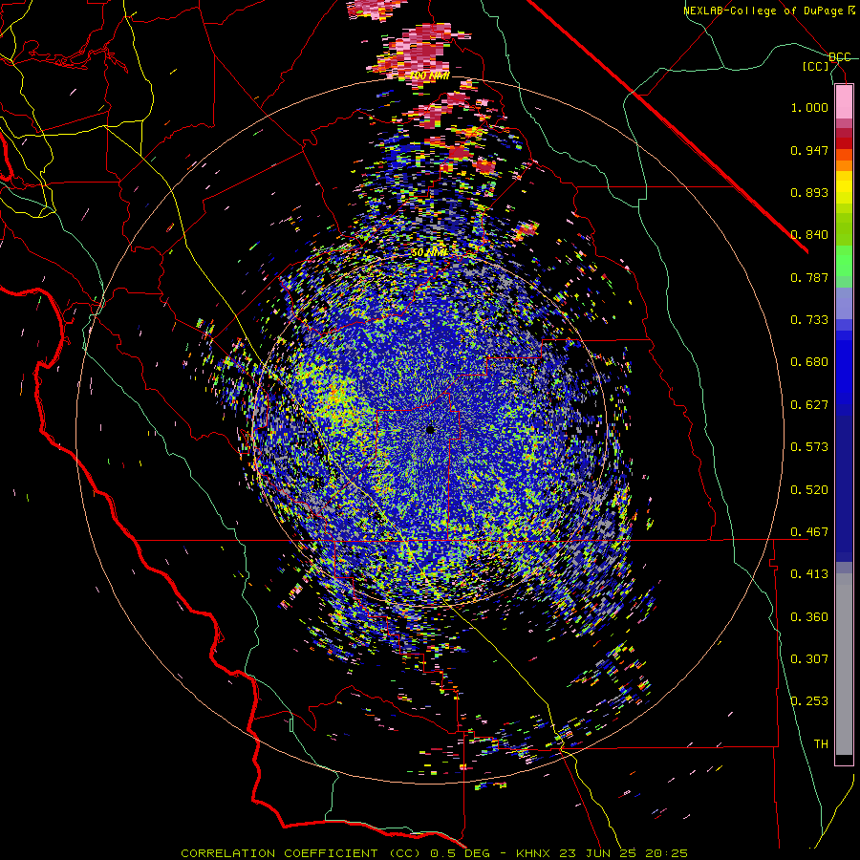Click the 0.5 DEG elevation text
Viewport: 860px width, 860px height.
461,853
